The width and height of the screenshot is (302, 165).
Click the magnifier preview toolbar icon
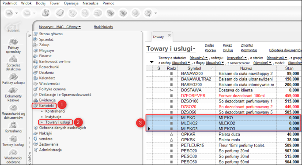pyautogui.click(x=85, y=13)
